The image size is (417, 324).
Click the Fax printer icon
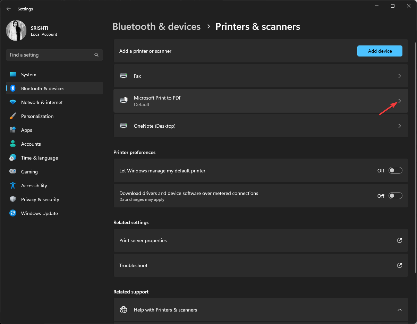(124, 76)
